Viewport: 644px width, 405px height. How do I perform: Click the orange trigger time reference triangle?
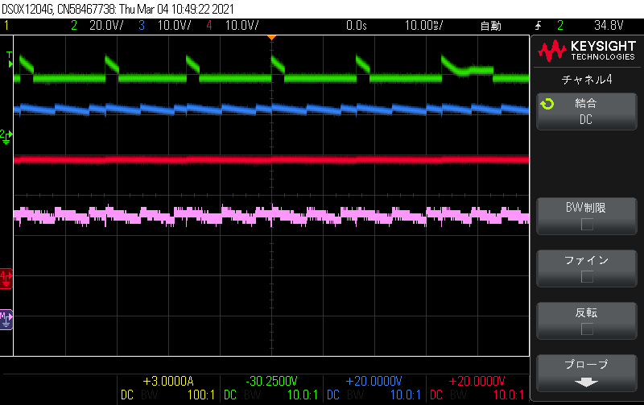[271, 37]
